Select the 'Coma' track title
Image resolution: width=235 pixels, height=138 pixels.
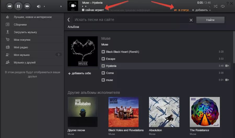(110, 73)
